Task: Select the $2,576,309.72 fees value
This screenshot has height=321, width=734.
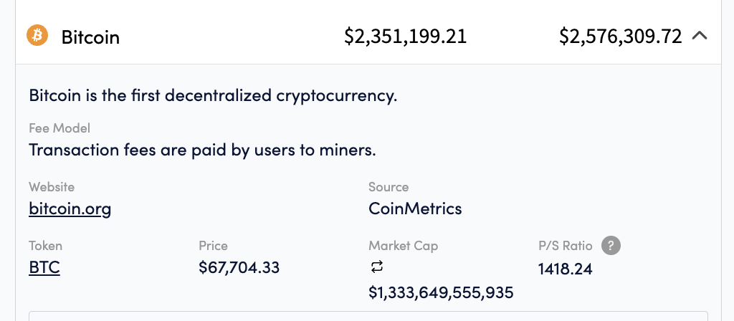Action: pyautogui.click(x=620, y=37)
